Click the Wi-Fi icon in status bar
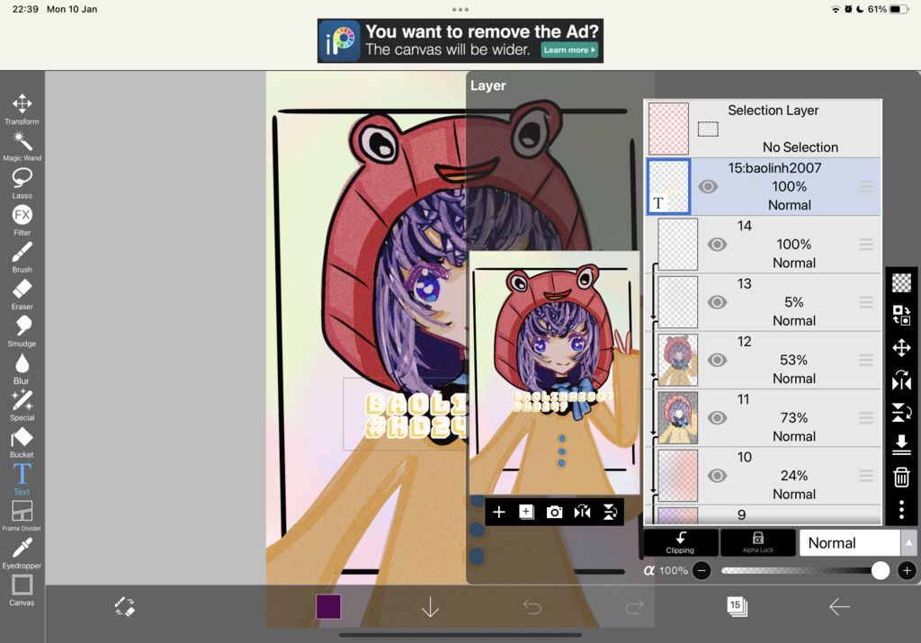The width and height of the screenshot is (921, 643). click(836, 9)
